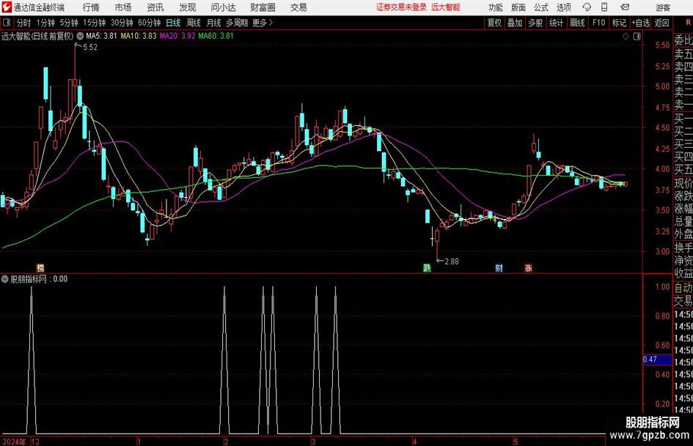Click the red 涨 marker icon
Viewport: 693px width, 446px height.
point(528,267)
